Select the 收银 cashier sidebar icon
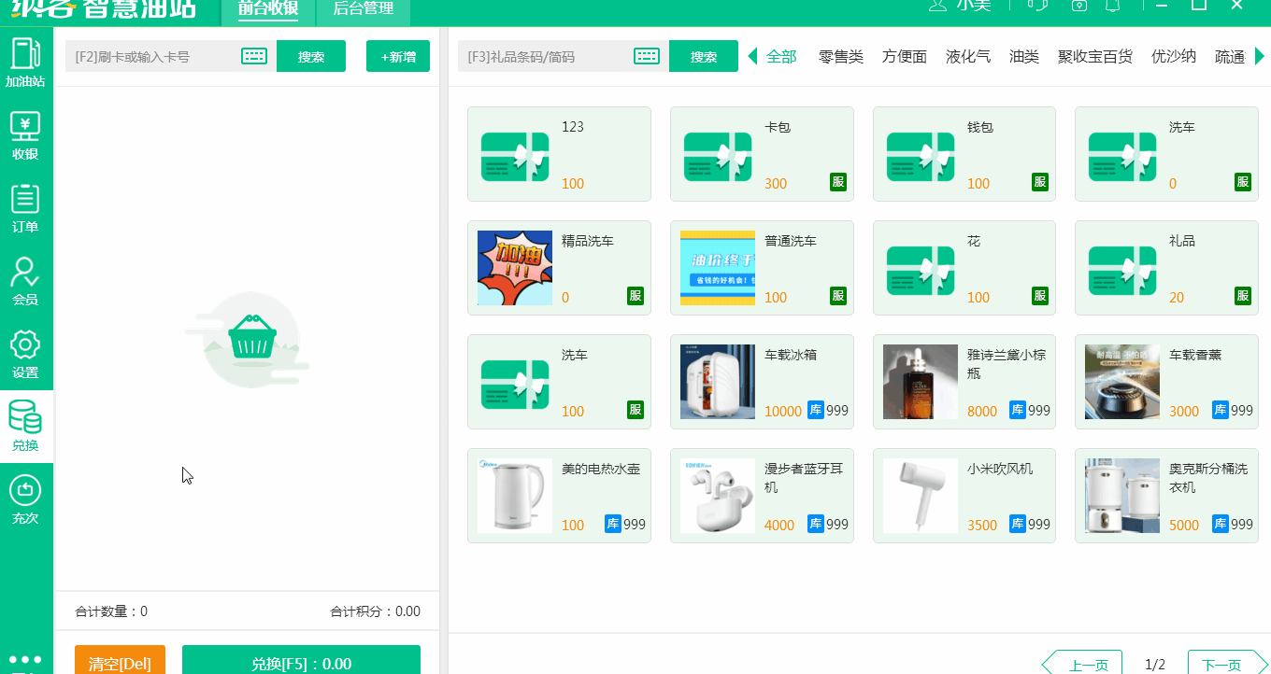Screen dimensions: 1271x674 click(25, 133)
